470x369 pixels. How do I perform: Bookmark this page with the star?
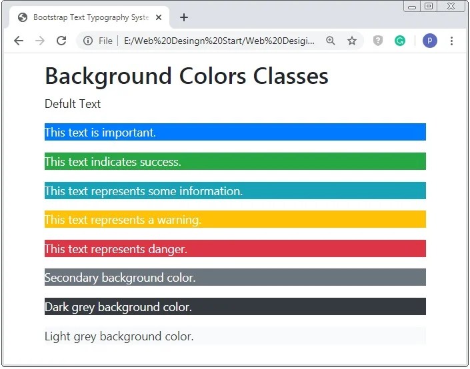point(352,41)
